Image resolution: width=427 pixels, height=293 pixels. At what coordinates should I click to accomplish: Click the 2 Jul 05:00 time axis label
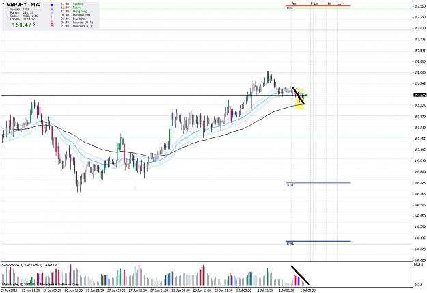click(x=308, y=290)
